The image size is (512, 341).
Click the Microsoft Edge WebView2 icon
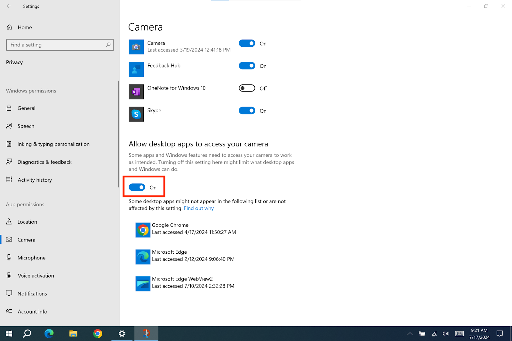pyautogui.click(x=143, y=284)
